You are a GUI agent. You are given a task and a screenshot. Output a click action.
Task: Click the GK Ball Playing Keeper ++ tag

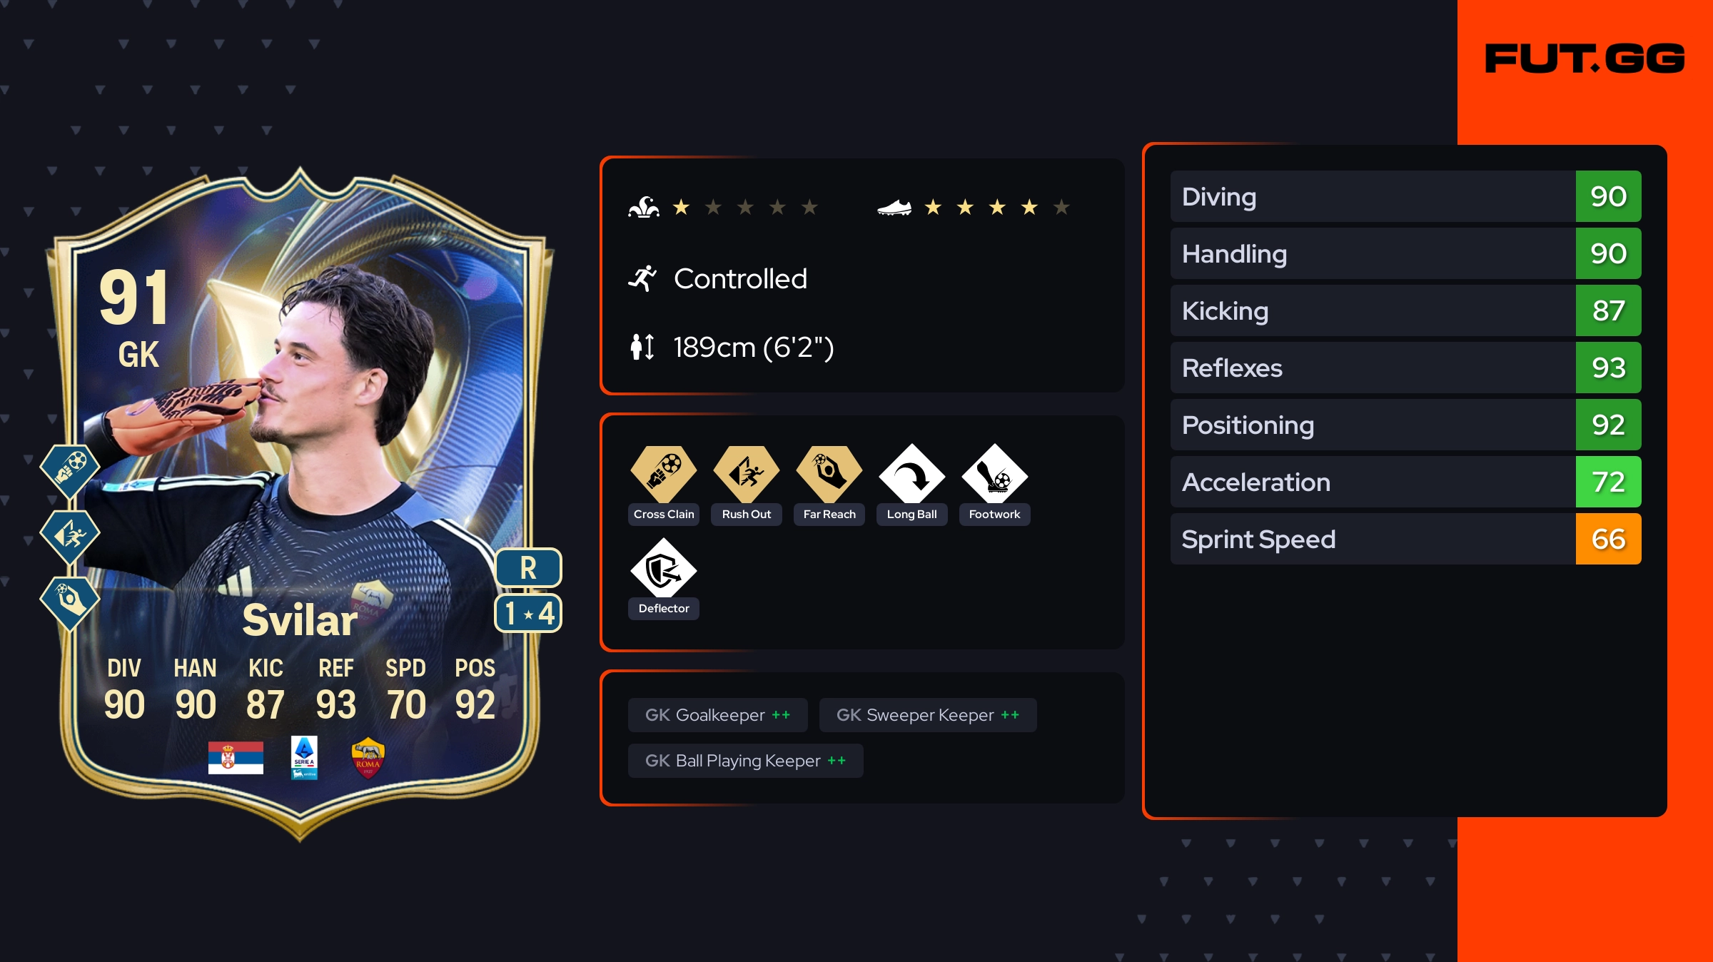coord(746,761)
